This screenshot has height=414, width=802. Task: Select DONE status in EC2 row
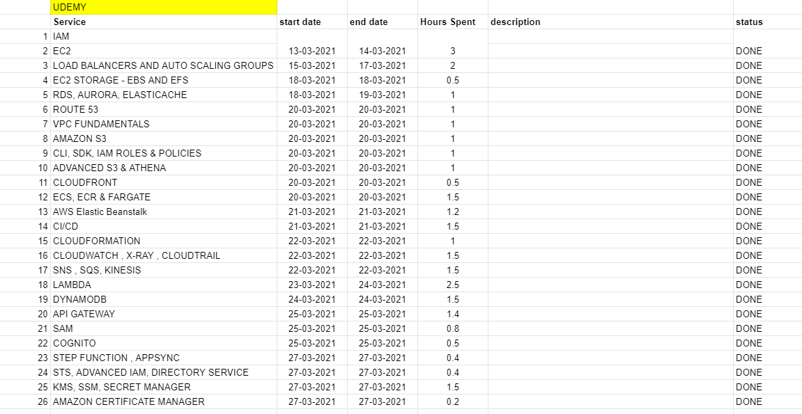(x=768, y=51)
